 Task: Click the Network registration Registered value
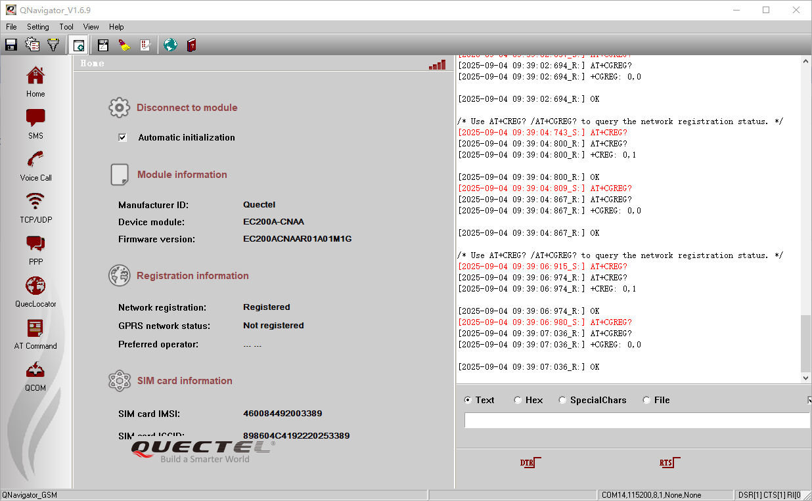267,307
